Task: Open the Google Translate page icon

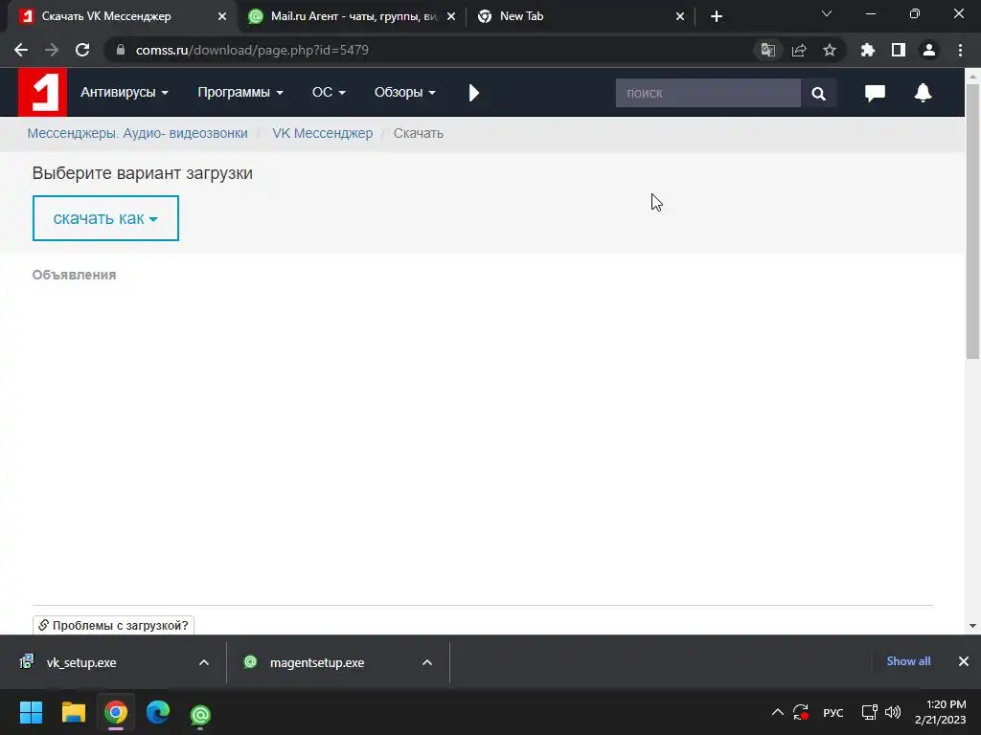Action: tap(767, 50)
